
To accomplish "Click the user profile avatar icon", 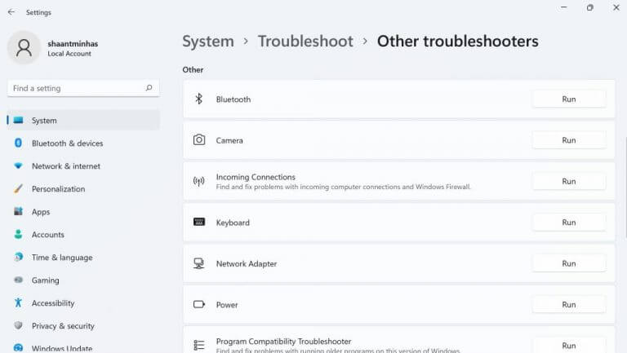I will [24, 47].
